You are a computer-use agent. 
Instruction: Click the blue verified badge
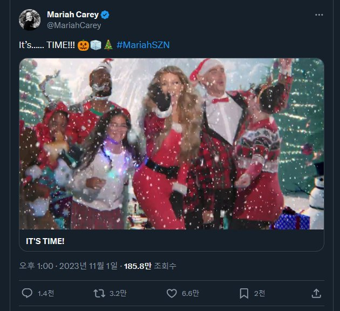[106, 15]
